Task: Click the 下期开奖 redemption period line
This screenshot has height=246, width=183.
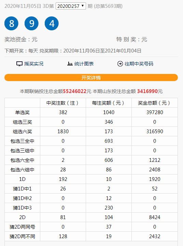Action: 73,51
